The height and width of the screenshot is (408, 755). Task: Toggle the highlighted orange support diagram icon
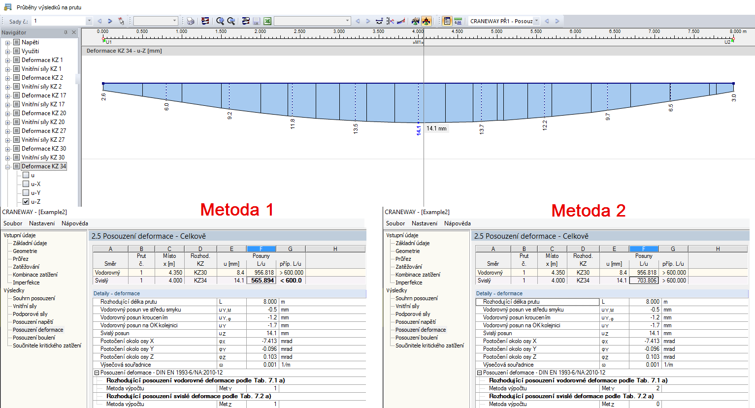click(x=426, y=21)
